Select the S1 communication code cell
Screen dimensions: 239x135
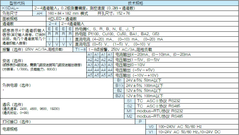coord(130,101)
